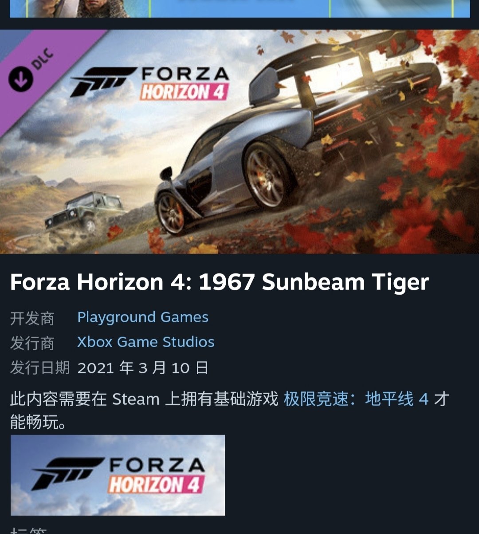Click the 此内容需要在 Steam 上拥有基础游戏 notice text

(144, 399)
